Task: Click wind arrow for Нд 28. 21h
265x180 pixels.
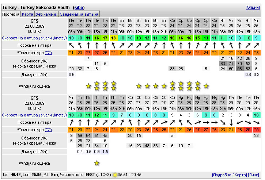Action: coord(223,122)
